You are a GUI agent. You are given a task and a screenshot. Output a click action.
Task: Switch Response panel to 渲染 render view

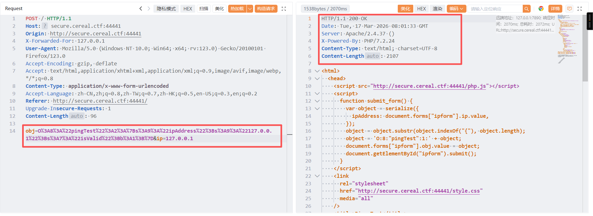(x=438, y=9)
